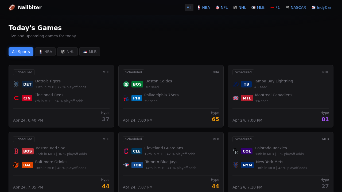The width and height of the screenshot is (342, 192).
Task: Click Scheduled status on the Tigers card
Action: [24, 72]
